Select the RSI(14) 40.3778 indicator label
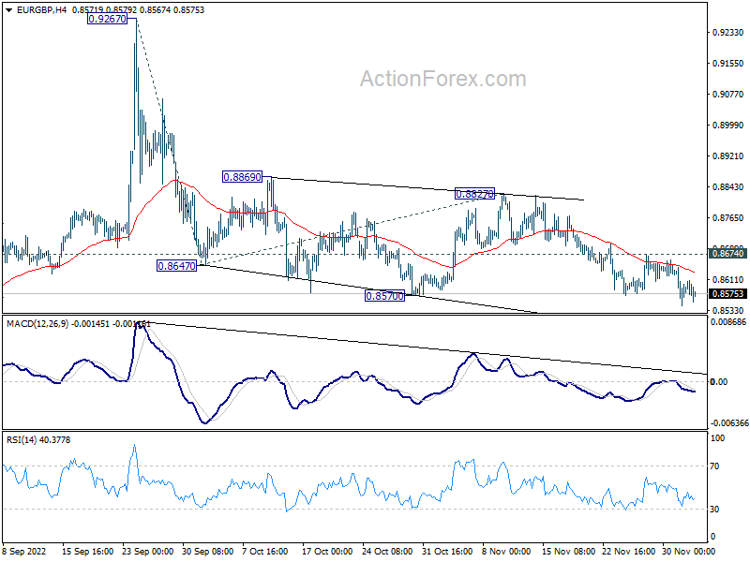The image size is (750, 562). click(38, 439)
